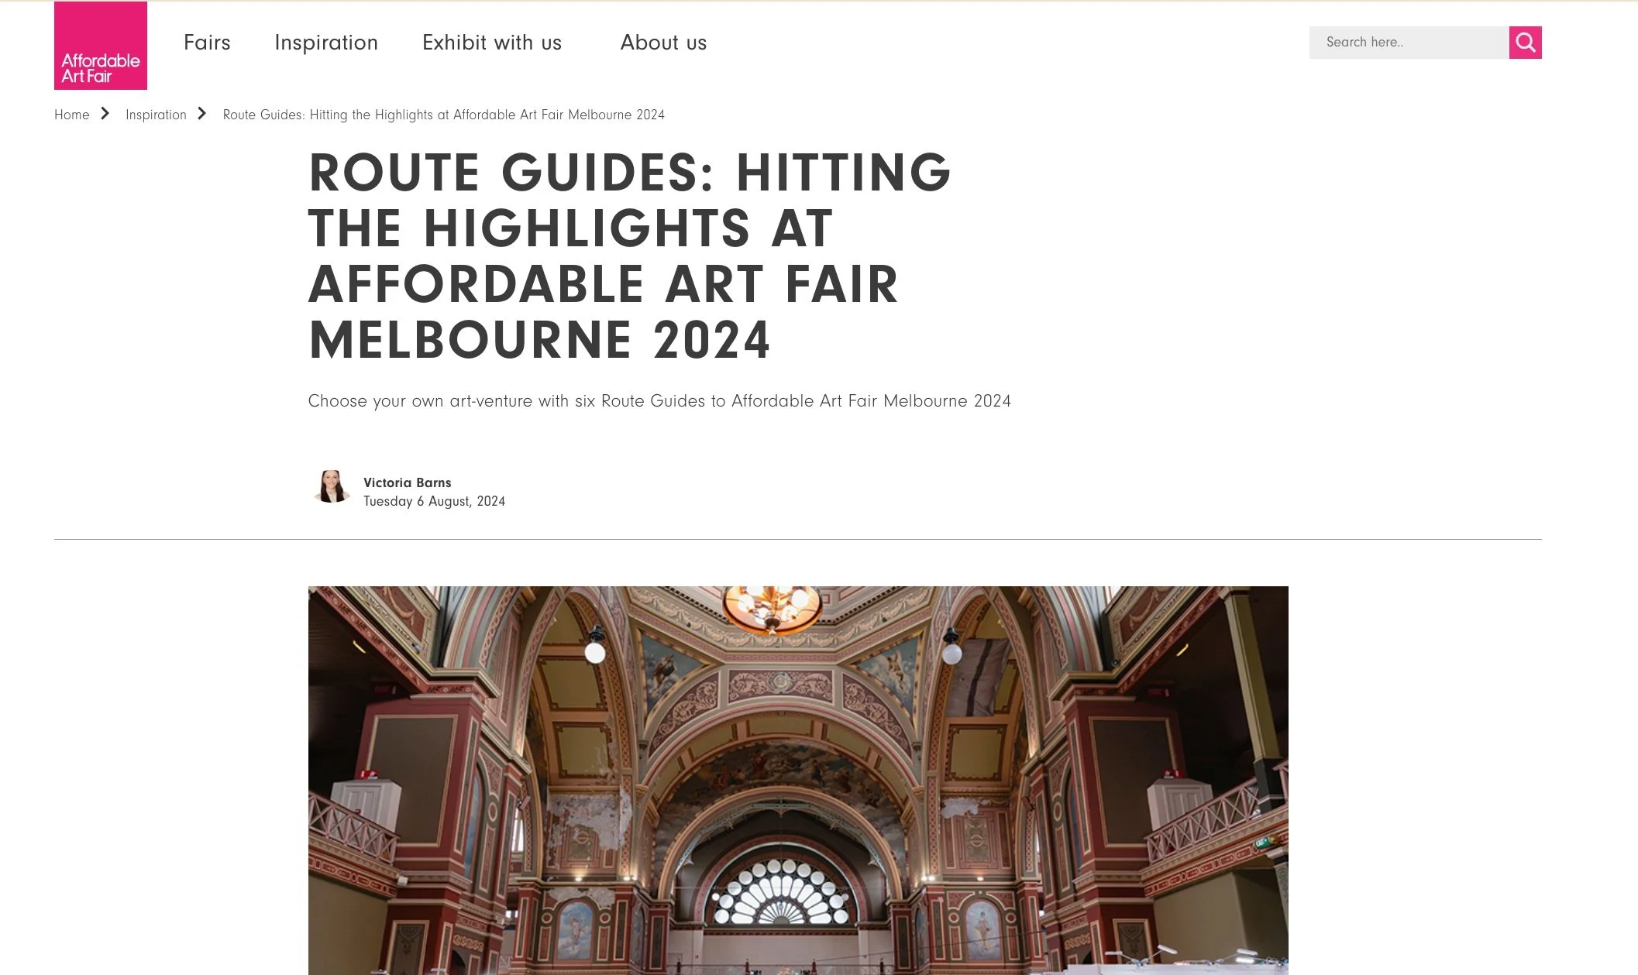This screenshot has height=975, width=1638.
Task: Select the Inspiration breadcrumb link
Action: coord(156,115)
